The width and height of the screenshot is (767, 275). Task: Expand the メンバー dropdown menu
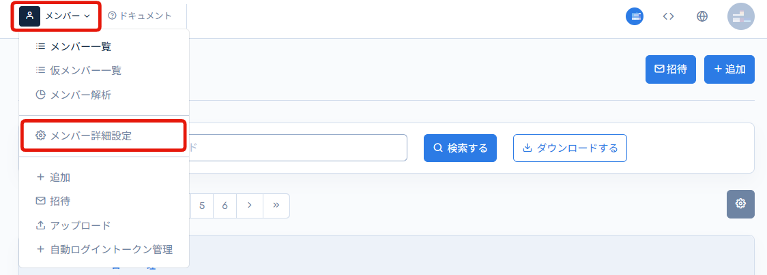tap(67, 16)
